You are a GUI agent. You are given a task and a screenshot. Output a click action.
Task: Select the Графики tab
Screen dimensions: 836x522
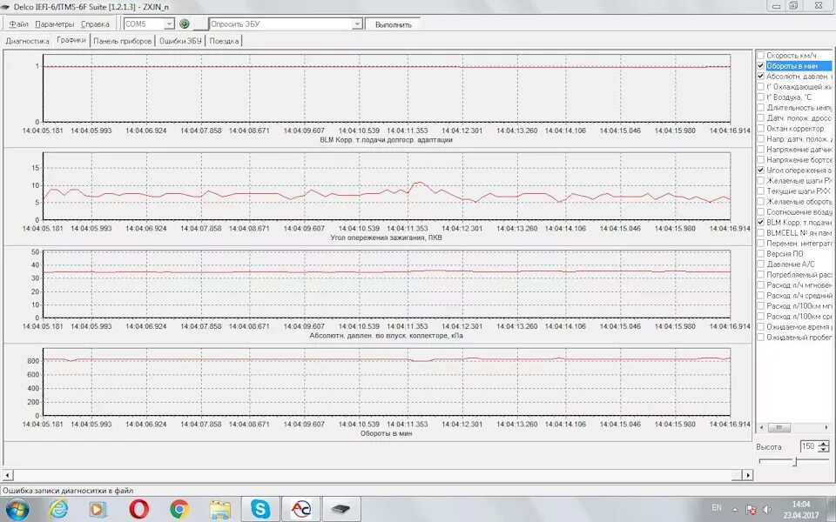(x=71, y=41)
